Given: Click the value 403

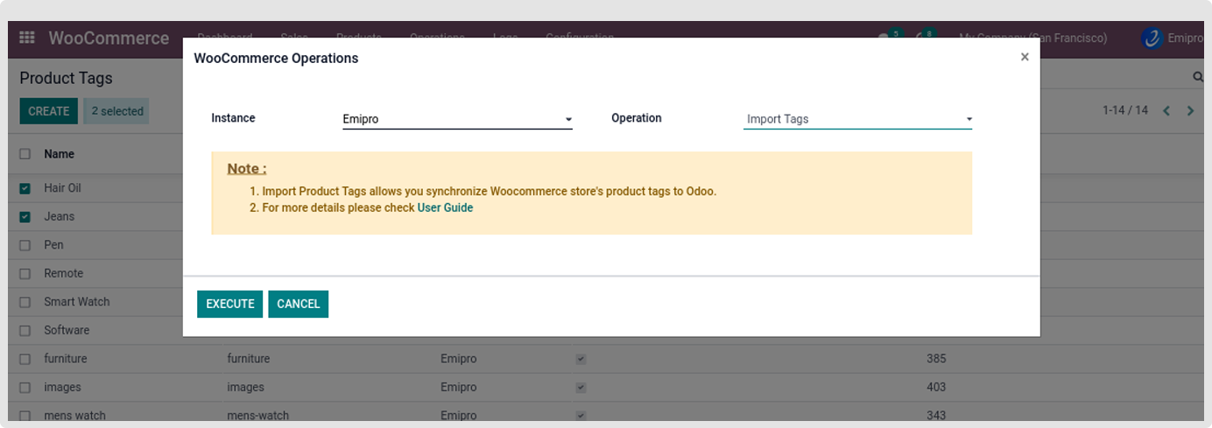Looking at the screenshot, I should 936,387.
